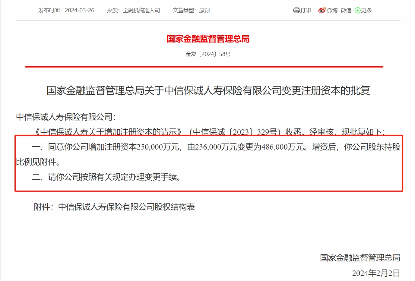Select the 打印 text link
Viewport: 415px width, 281px height.
(x=305, y=11)
